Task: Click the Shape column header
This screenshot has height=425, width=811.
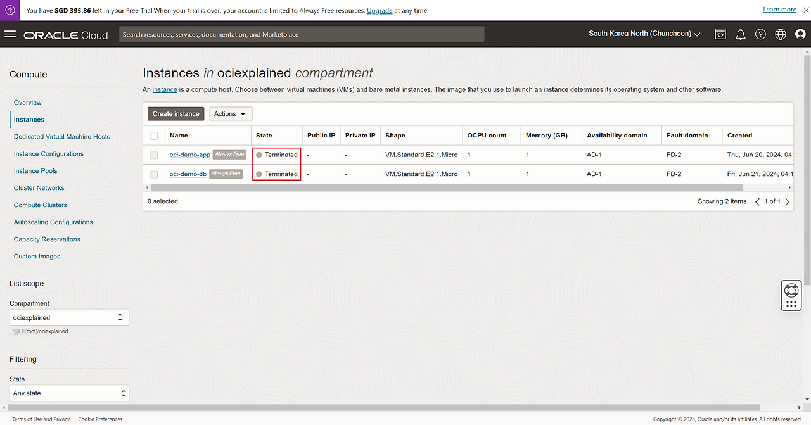Action: [x=395, y=136]
